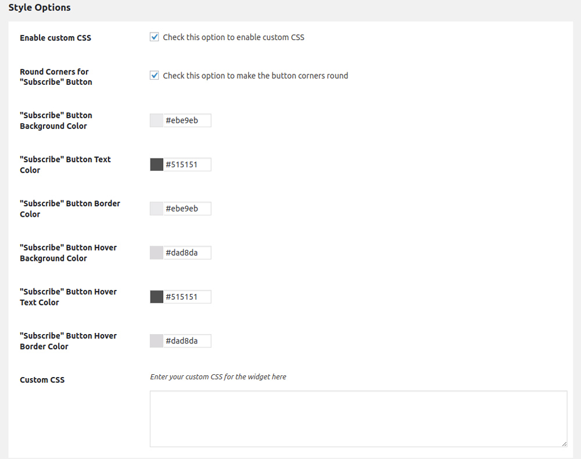The height and width of the screenshot is (459, 581).
Task: Click the Hover Text Color hex field
Action: tap(187, 297)
